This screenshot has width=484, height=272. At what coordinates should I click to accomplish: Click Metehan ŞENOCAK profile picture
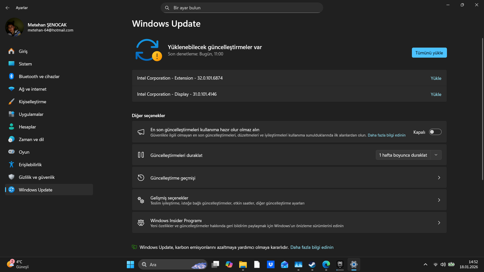[15, 27]
